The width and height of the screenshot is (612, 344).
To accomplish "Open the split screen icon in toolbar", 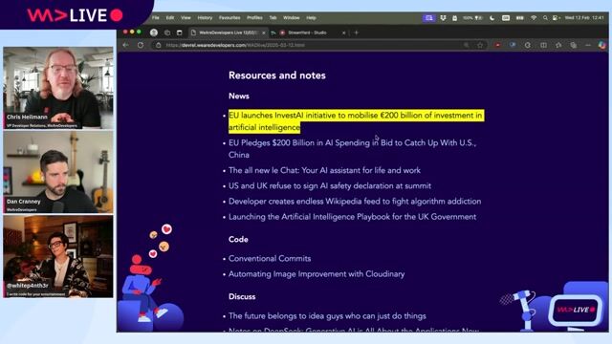I will pos(543,45).
